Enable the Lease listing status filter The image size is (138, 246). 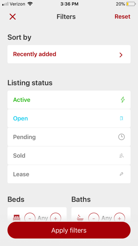pyautogui.click(x=69, y=174)
